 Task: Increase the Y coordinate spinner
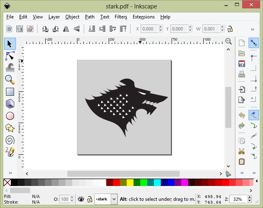(190, 27)
